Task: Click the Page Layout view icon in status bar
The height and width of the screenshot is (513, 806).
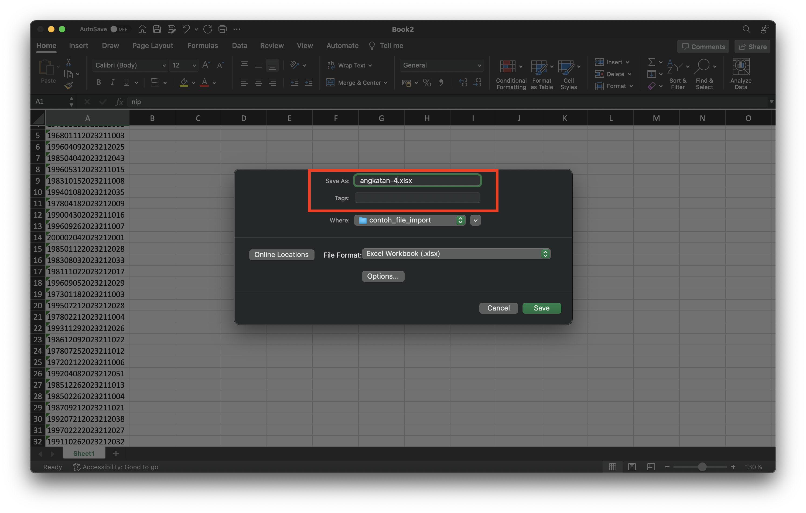Action: tap(632, 467)
